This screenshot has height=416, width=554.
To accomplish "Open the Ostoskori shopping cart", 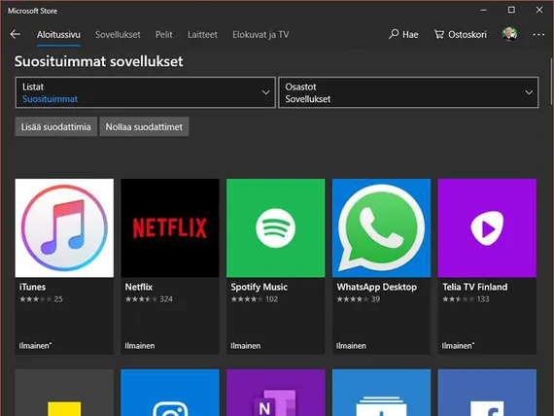I will pyautogui.click(x=460, y=34).
